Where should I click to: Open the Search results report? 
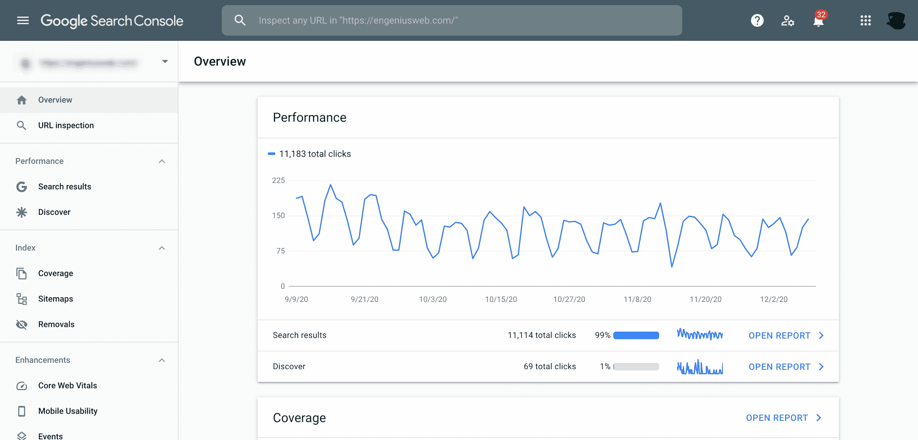click(64, 187)
